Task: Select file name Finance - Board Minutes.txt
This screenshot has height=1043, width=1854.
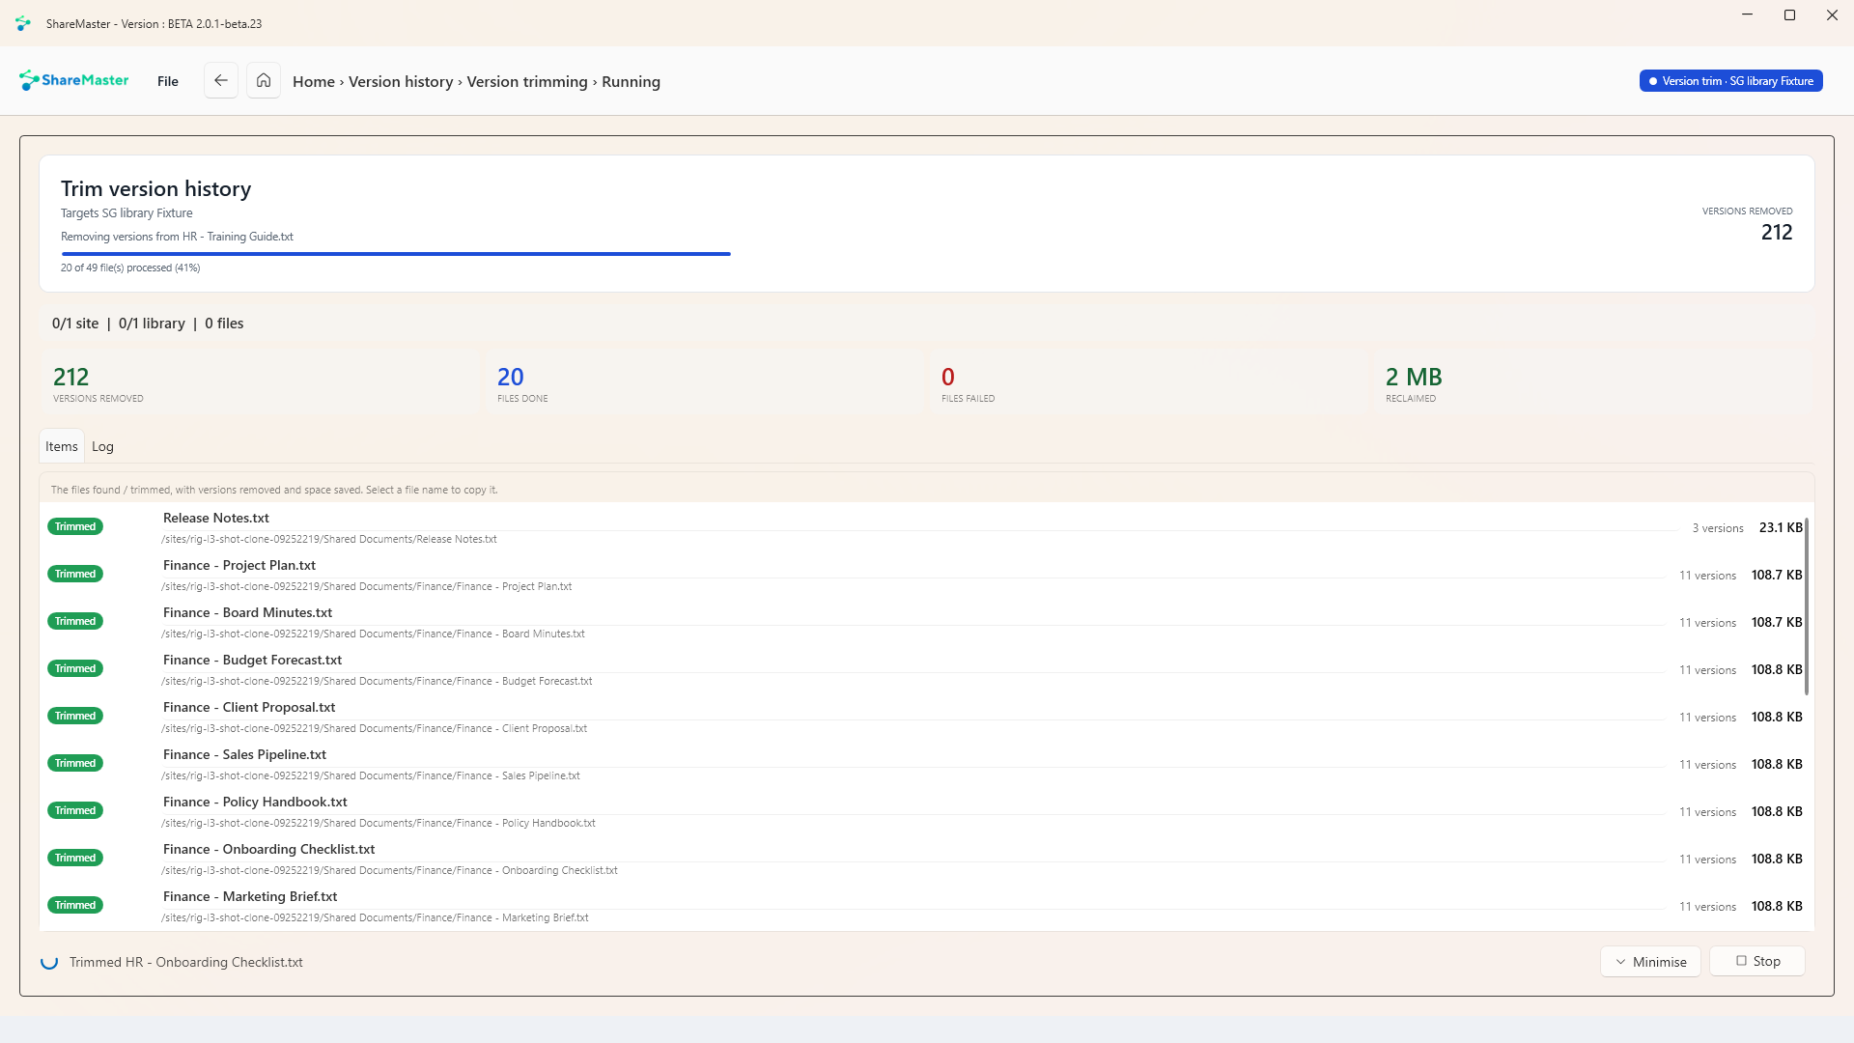Action: pos(247,612)
